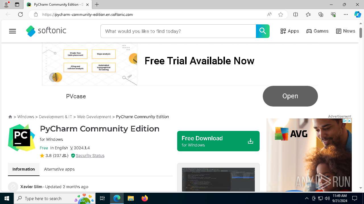Add page to favorites star icon
The image size is (364, 204).
[281, 14]
